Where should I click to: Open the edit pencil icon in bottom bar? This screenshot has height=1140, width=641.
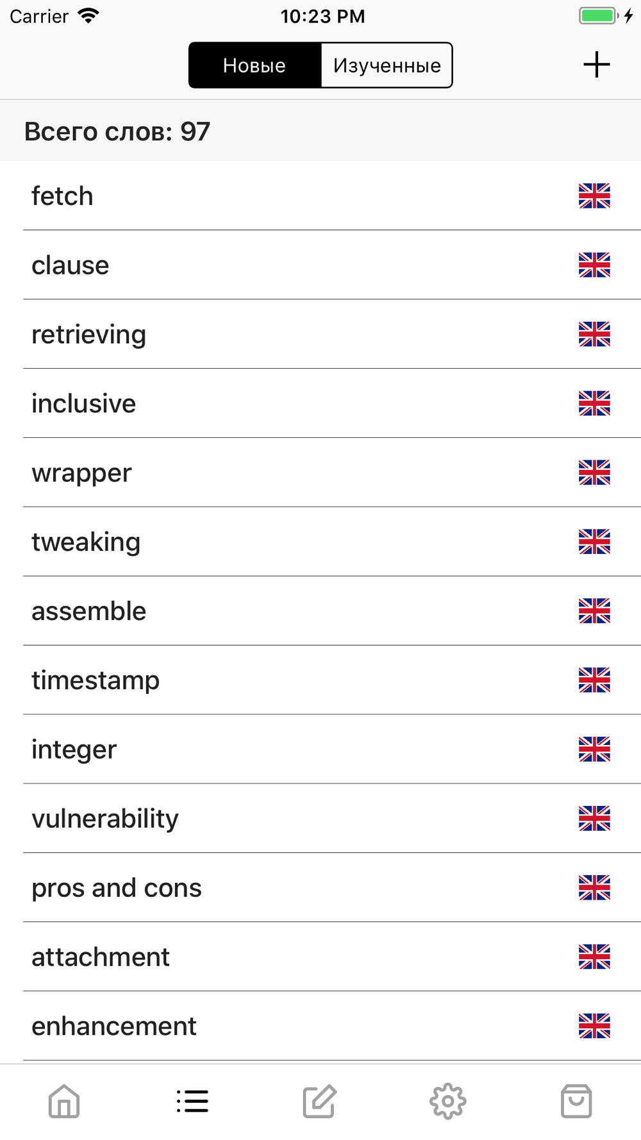(320, 1102)
